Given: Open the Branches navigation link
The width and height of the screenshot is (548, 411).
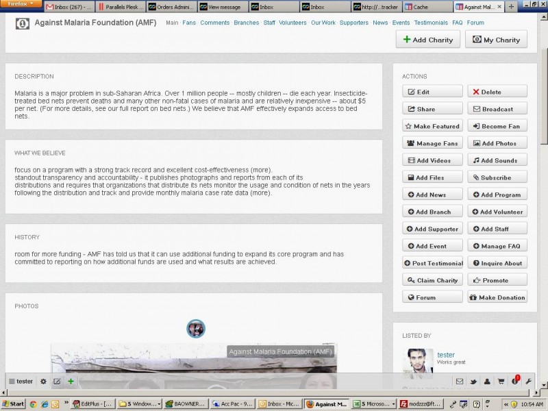Looking at the screenshot, I should [x=247, y=23].
